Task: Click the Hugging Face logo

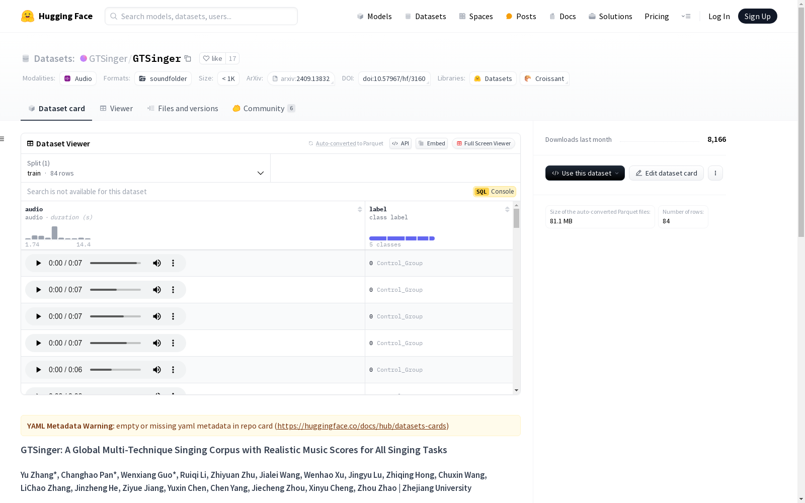Action: 28,16
